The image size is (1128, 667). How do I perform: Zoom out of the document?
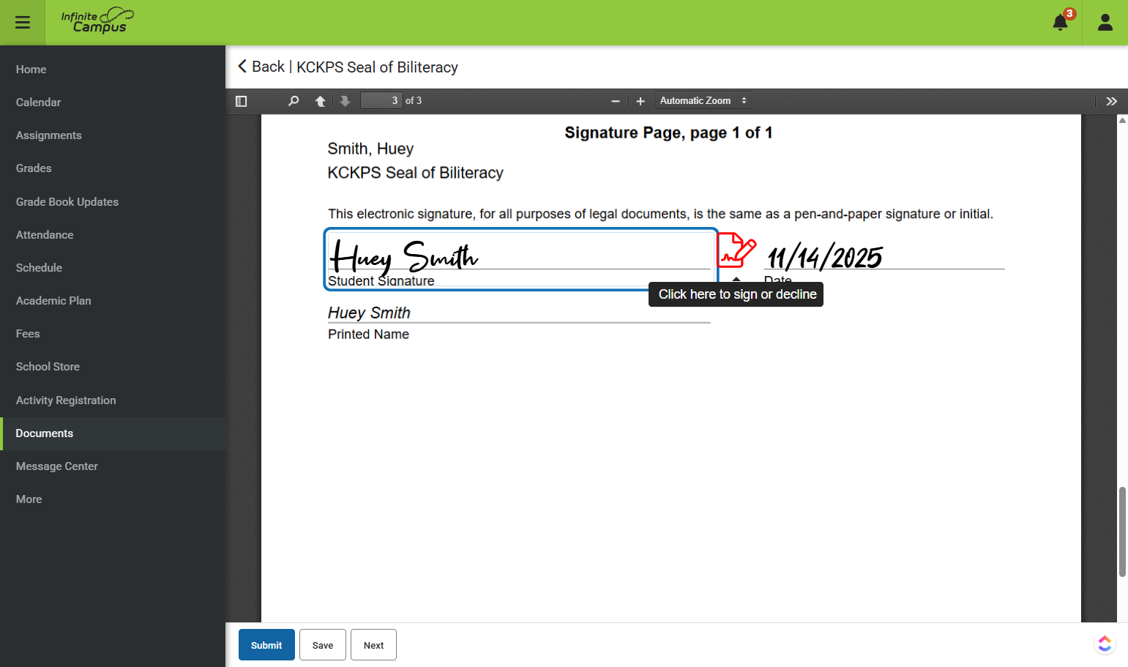coord(616,101)
